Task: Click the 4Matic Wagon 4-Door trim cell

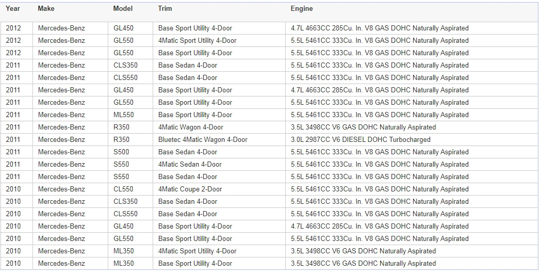Action: [219, 127]
